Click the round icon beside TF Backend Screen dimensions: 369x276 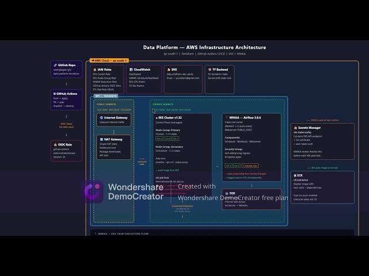click(210, 70)
